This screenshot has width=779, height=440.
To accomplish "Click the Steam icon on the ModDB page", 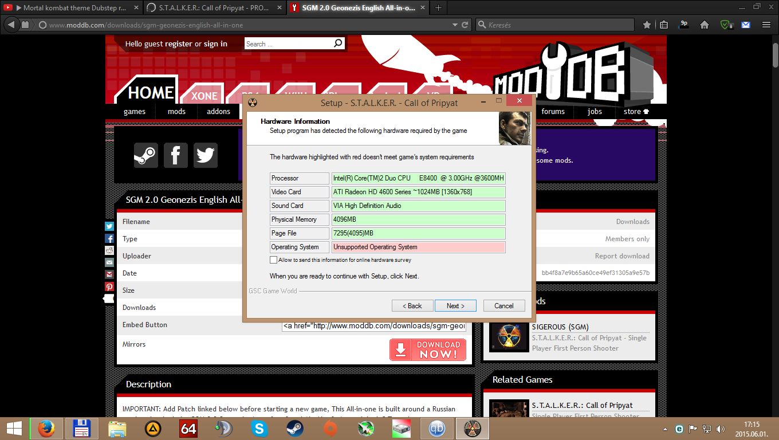I will [x=146, y=155].
